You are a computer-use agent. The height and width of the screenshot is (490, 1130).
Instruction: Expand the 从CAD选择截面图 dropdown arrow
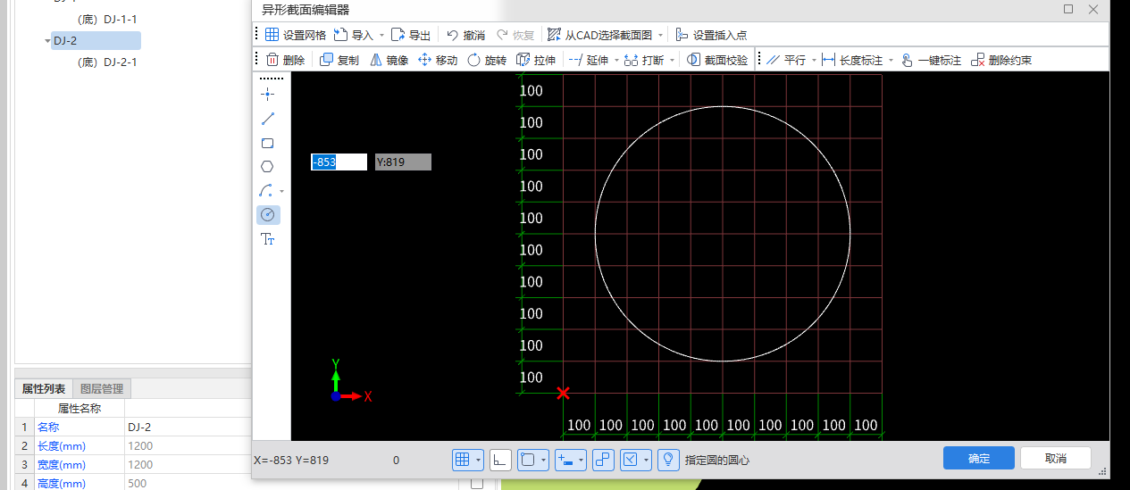[x=661, y=36]
